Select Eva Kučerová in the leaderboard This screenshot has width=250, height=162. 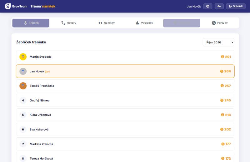click(x=39, y=130)
